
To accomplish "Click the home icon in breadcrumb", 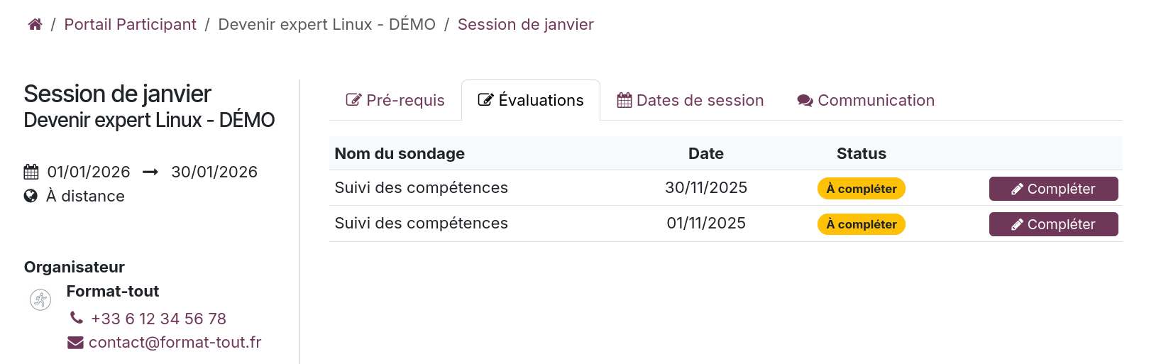I will click(x=35, y=25).
